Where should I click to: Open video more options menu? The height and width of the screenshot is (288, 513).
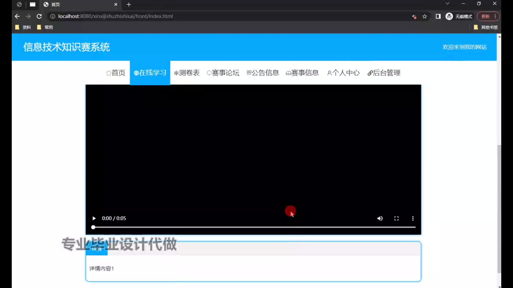click(413, 218)
